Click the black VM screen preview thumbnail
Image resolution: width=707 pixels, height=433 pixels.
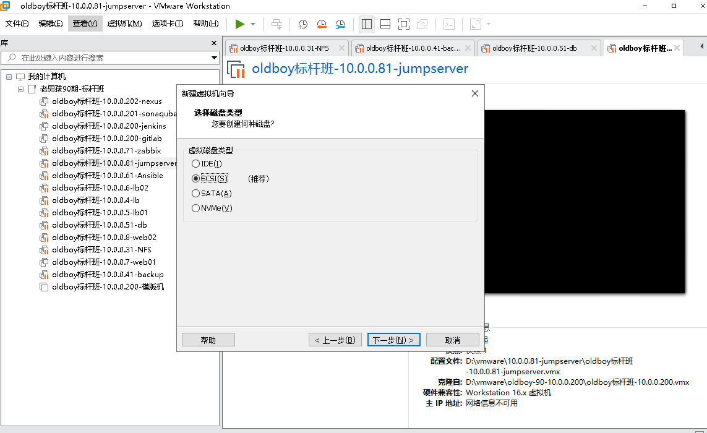(x=585, y=202)
